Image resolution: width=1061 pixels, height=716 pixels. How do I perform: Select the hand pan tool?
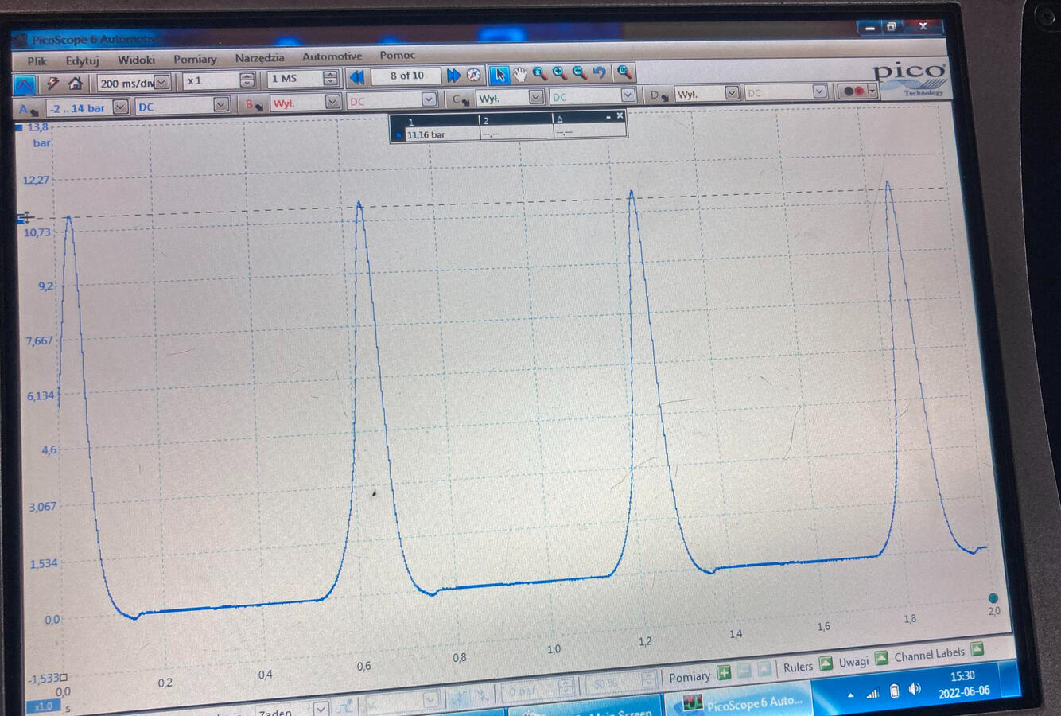click(x=519, y=74)
